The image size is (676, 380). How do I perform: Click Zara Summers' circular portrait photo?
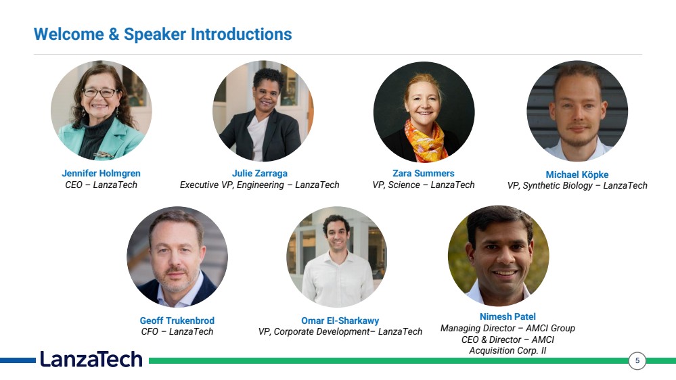pos(424,112)
